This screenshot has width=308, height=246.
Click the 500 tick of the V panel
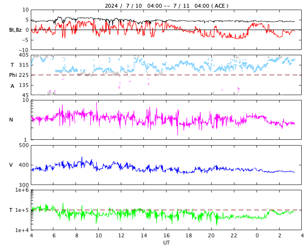click(24, 146)
